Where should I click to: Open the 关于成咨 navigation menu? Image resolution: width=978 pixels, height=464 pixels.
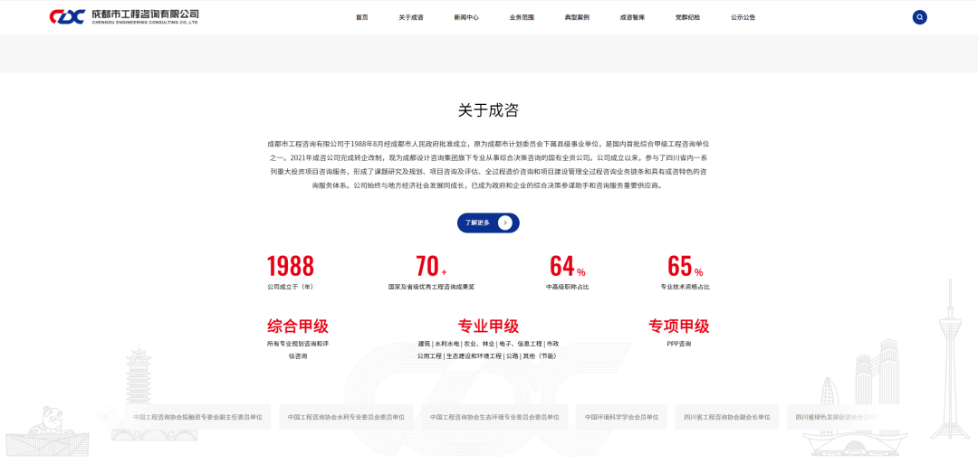pyautogui.click(x=411, y=17)
